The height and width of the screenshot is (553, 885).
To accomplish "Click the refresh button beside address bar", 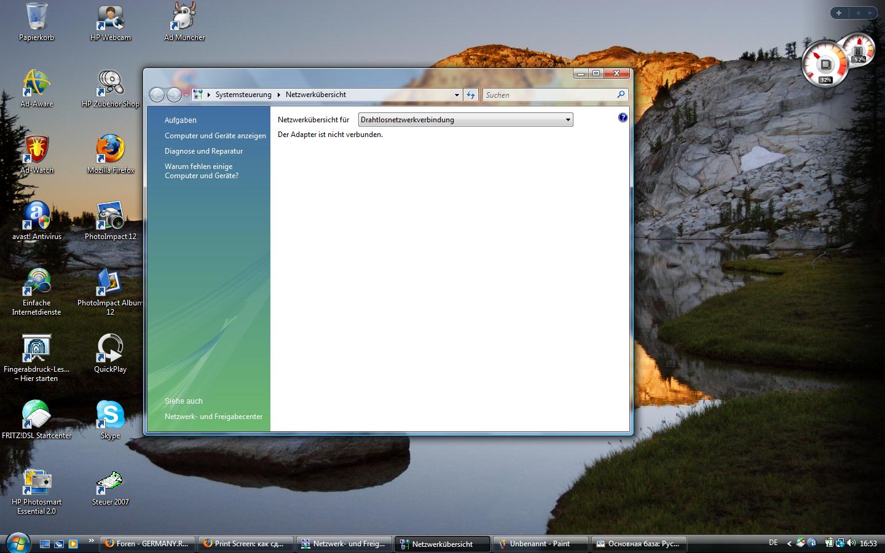I will [x=471, y=95].
